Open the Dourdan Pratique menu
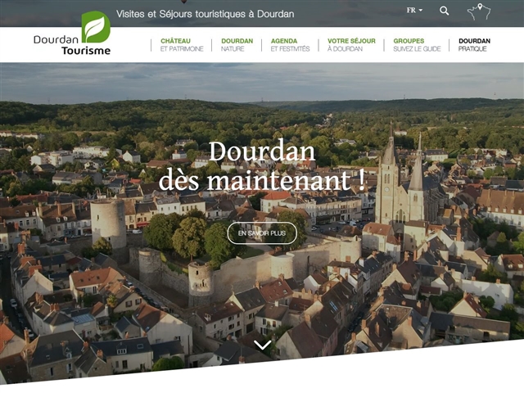The height and width of the screenshot is (393, 524). coord(474,45)
